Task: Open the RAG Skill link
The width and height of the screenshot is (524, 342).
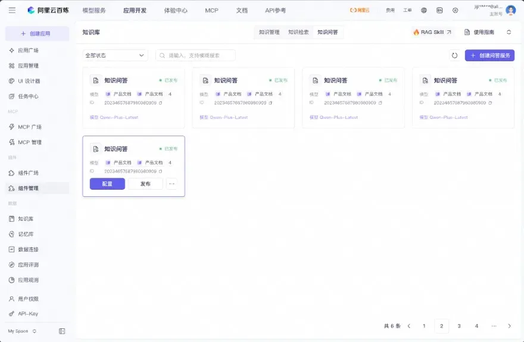Action: coord(432,32)
